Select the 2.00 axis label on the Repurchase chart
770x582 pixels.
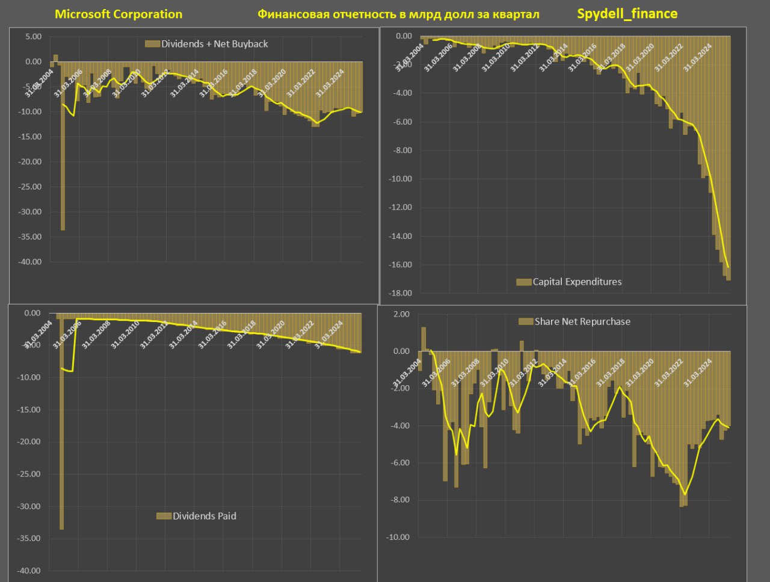pos(401,314)
